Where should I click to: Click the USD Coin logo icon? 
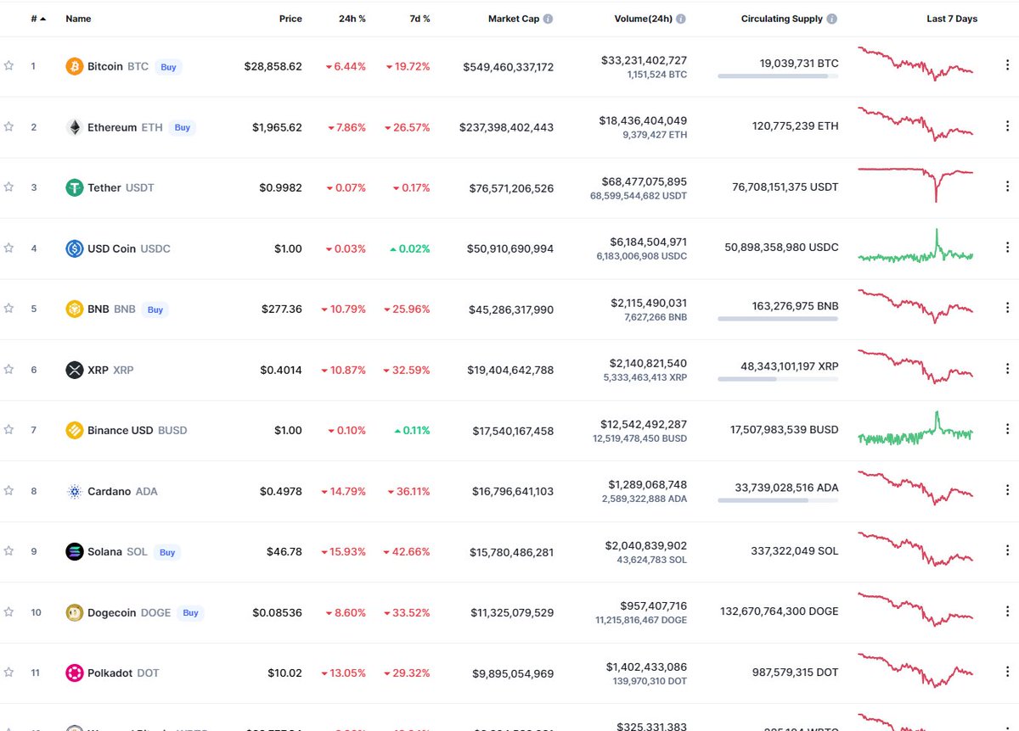[75, 248]
